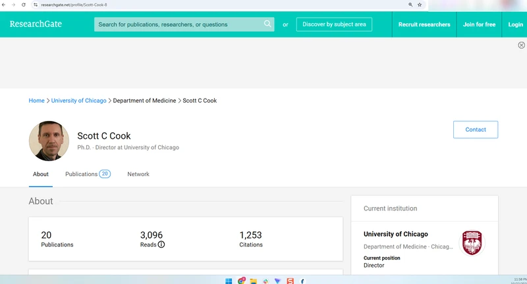This screenshot has height=284, width=527.
Task: Click the ResearchGate logo
Action: click(x=36, y=24)
